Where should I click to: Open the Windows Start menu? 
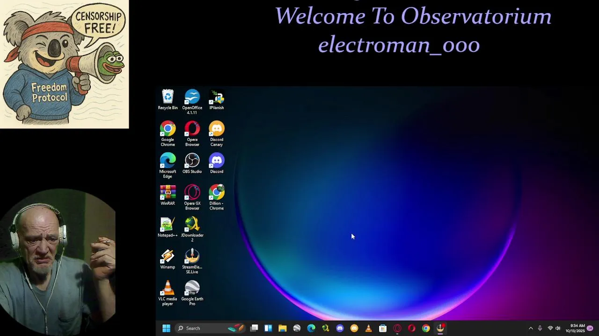pyautogui.click(x=166, y=328)
